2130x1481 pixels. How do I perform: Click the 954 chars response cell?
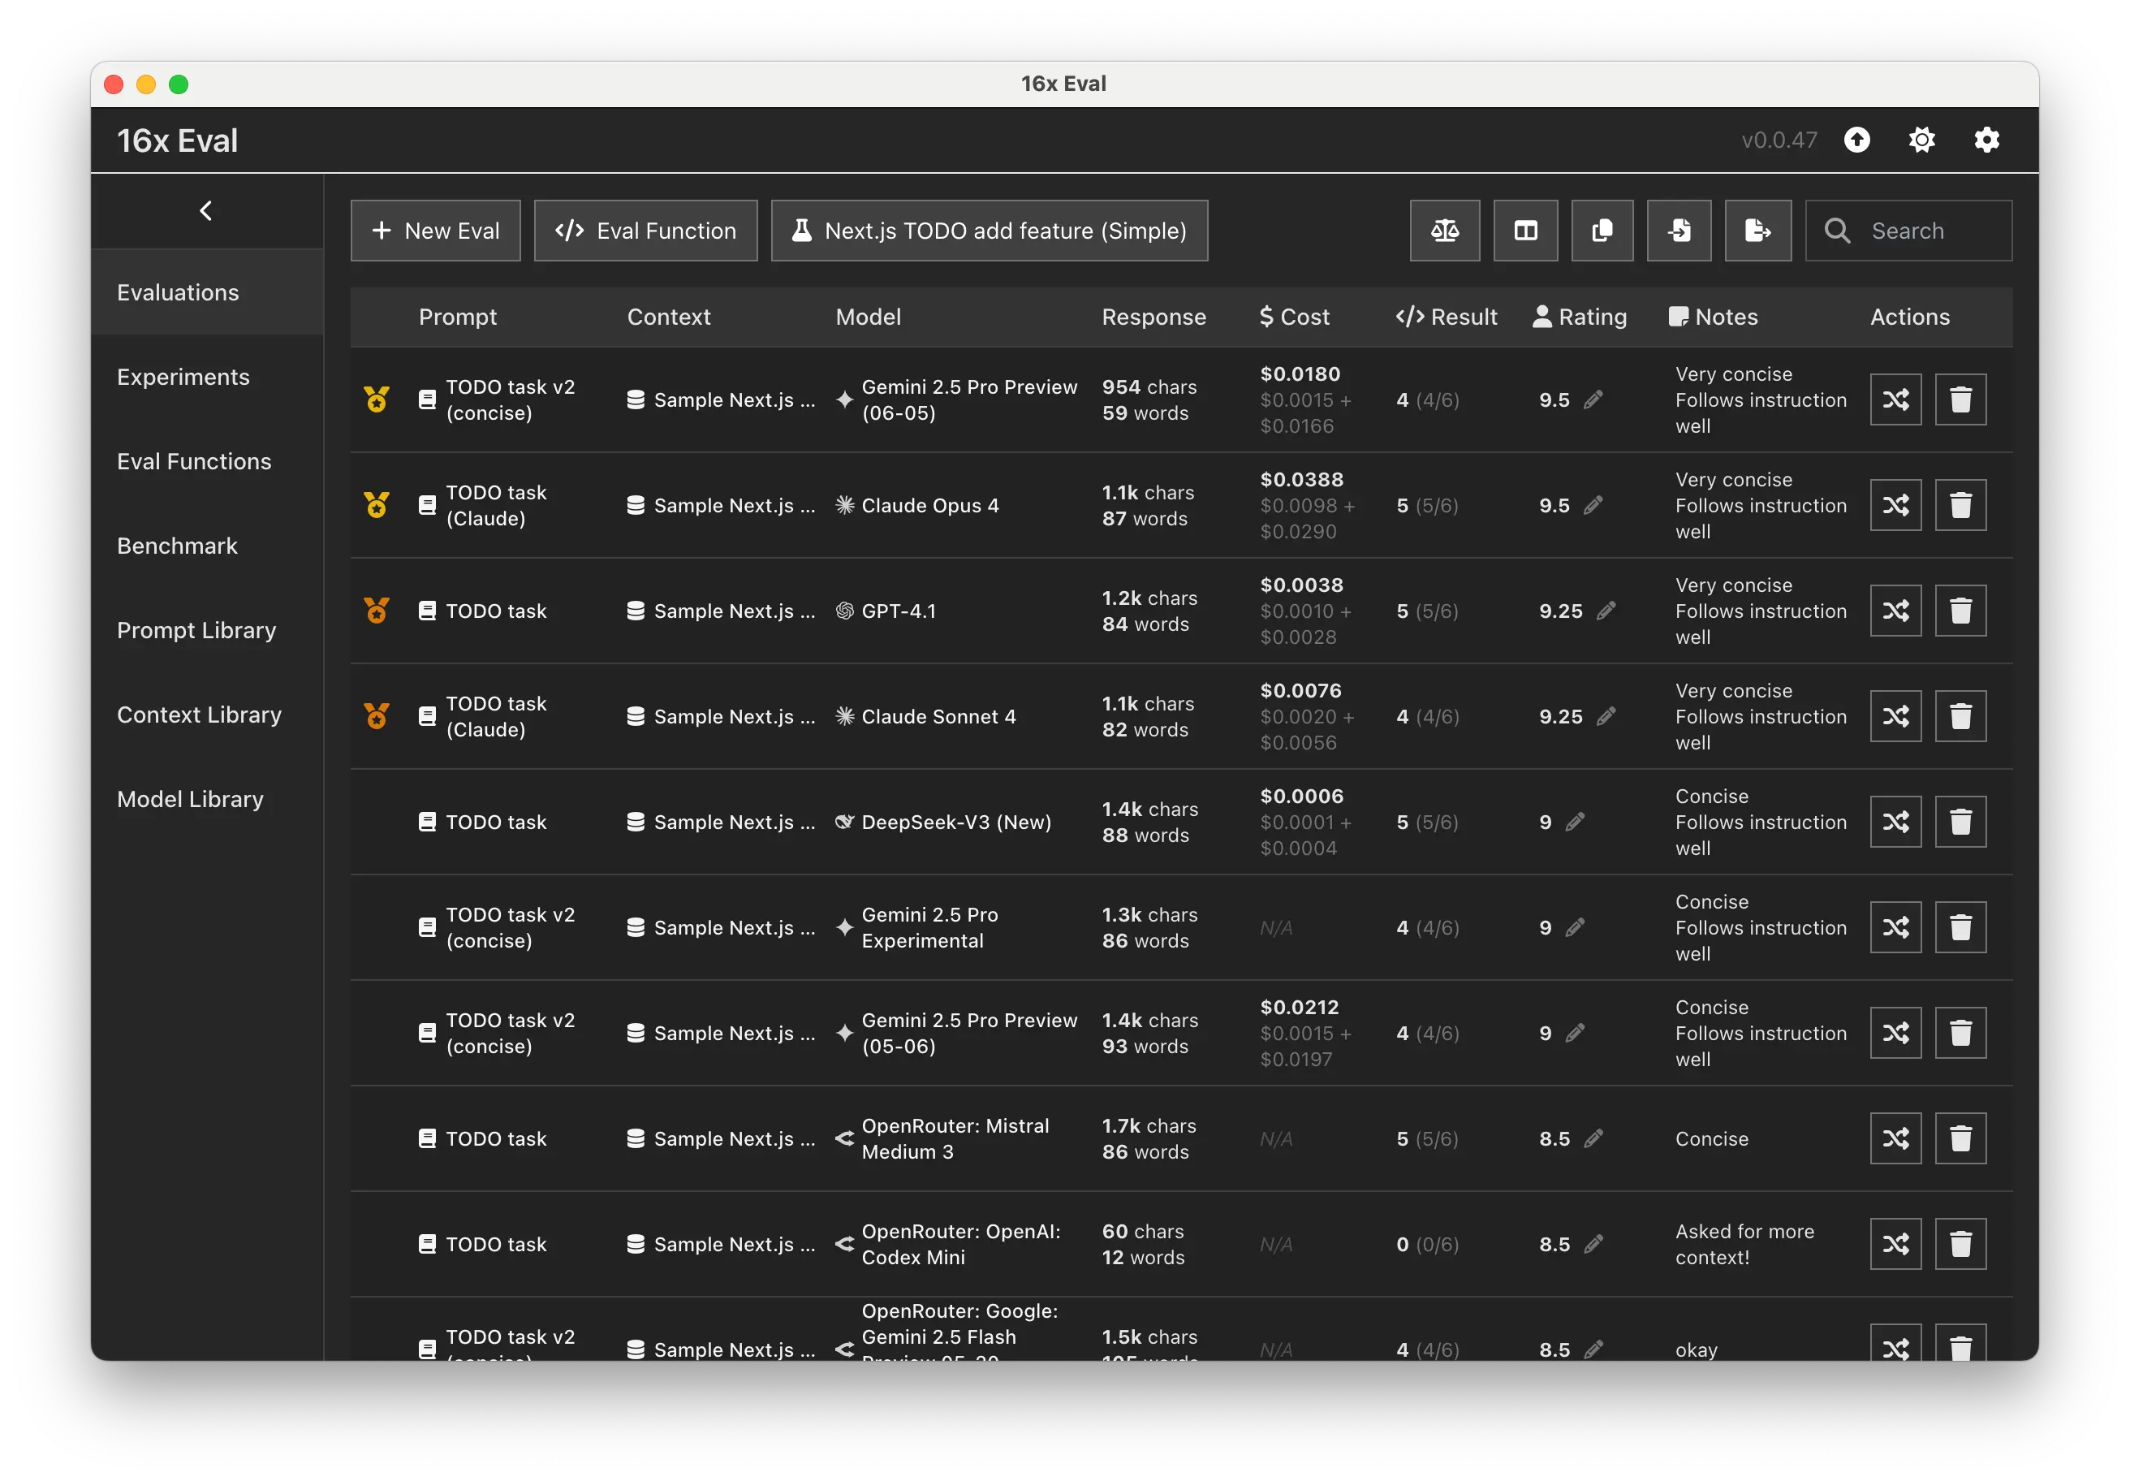(1149, 400)
